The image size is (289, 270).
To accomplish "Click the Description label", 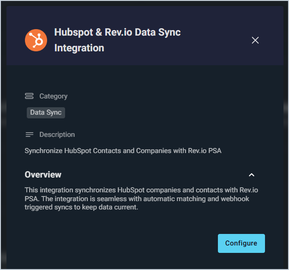I will [57, 135].
